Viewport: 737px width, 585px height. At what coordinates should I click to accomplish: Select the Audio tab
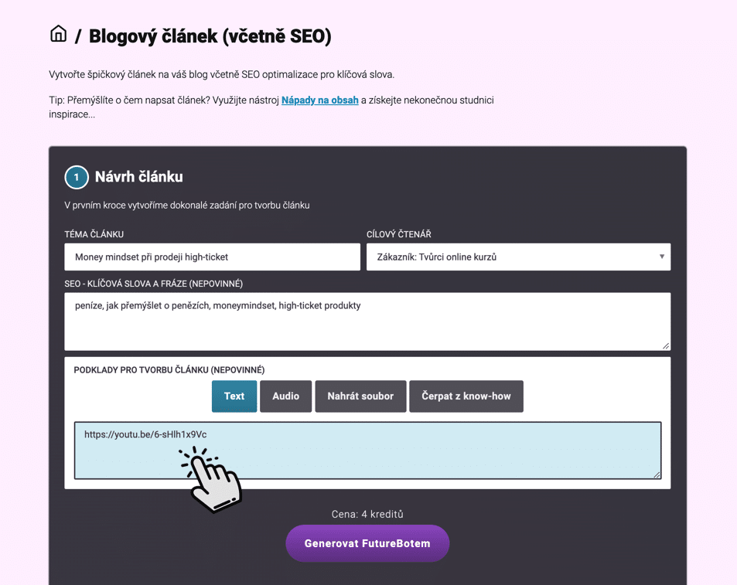(x=285, y=396)
